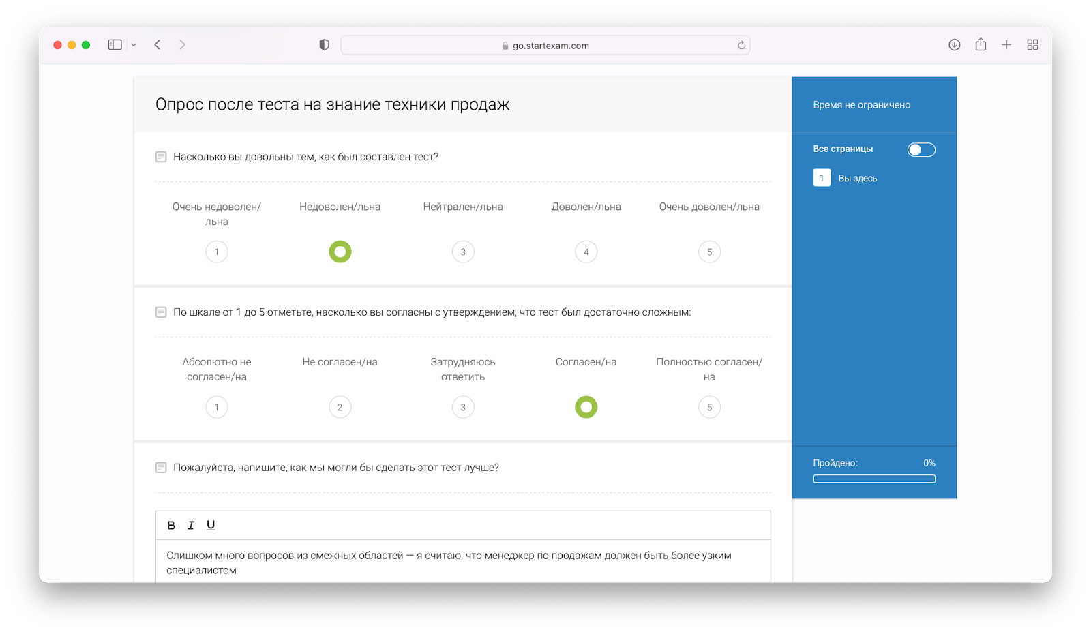Toggle the 'Все страницы' switch
Viewport: 1091px width, 634px height.
click(921, 150)
